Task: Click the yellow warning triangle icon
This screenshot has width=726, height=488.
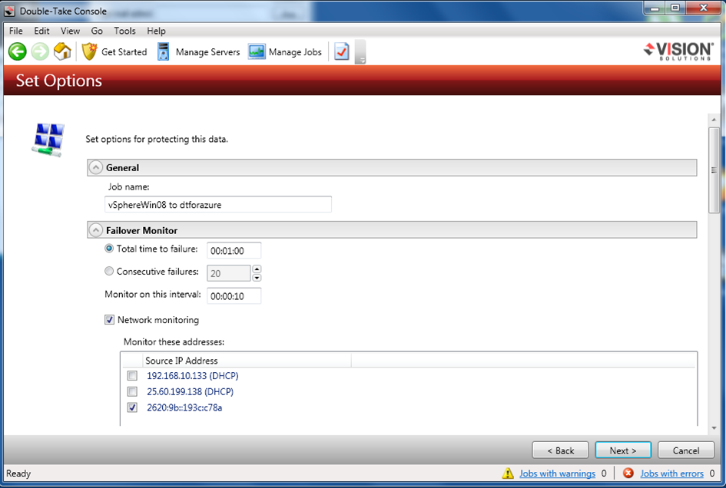Action: pyautogui.click(x=508, y=473)
